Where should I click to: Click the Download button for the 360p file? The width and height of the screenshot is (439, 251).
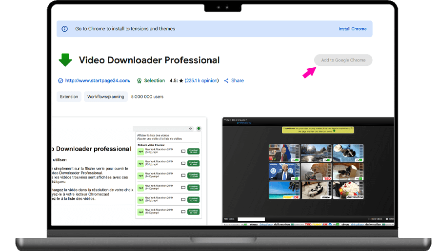[x=193, y=199]
